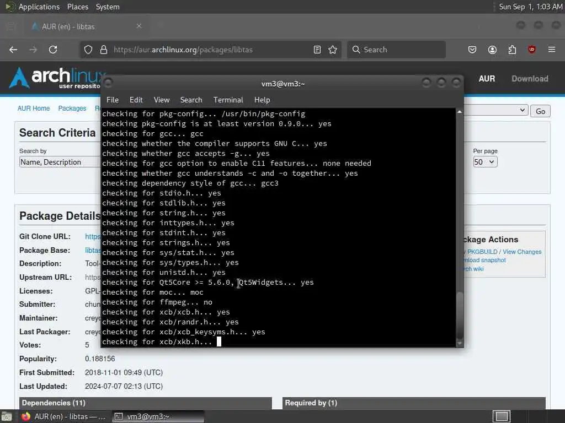Image resolution: width=565 pixels, height=423 pixels.
Task: Open the terminal window menu button in title bar
Action: 108,83
